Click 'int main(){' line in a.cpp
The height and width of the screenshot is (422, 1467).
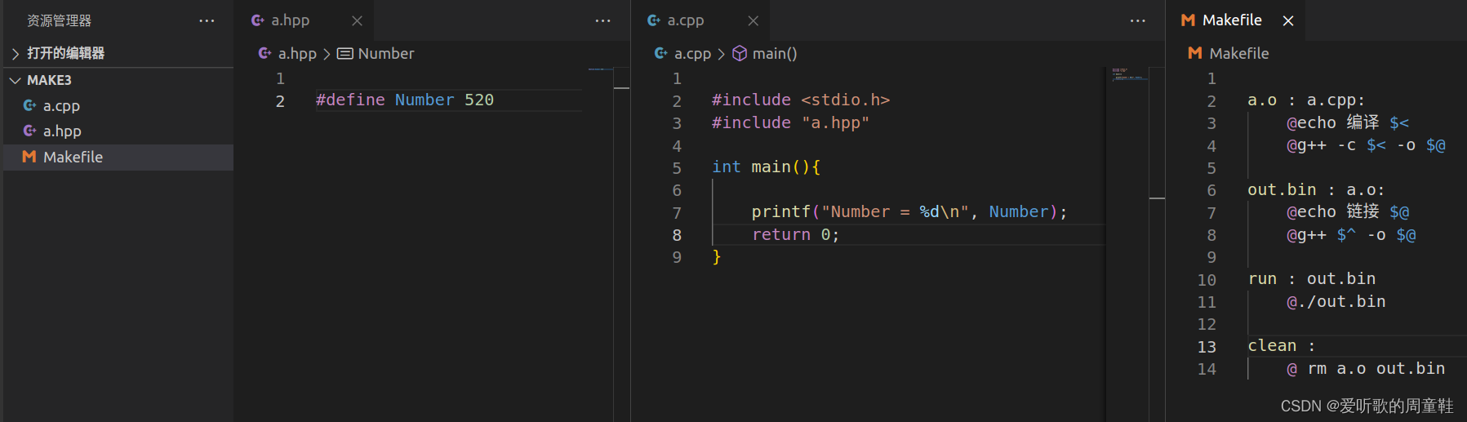(x=766, y=167)
